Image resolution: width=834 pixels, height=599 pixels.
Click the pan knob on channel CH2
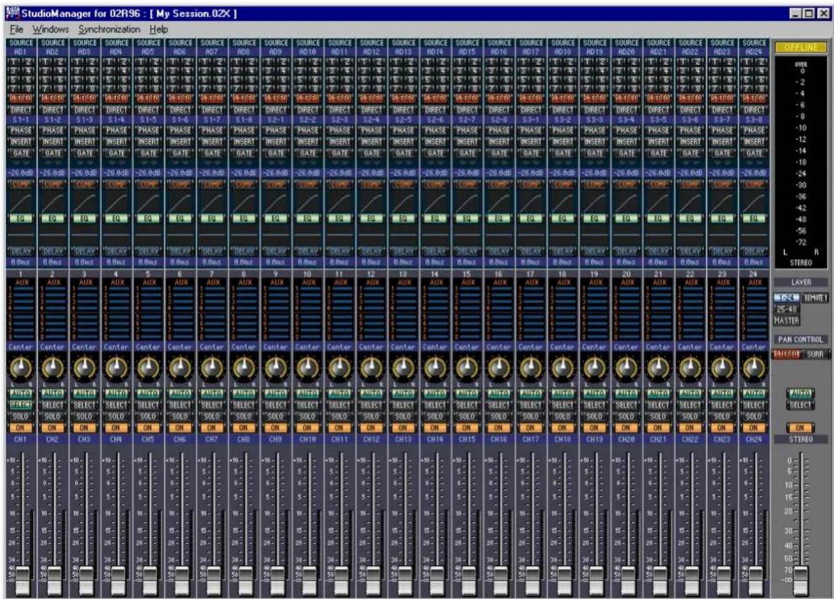point(53,368)
